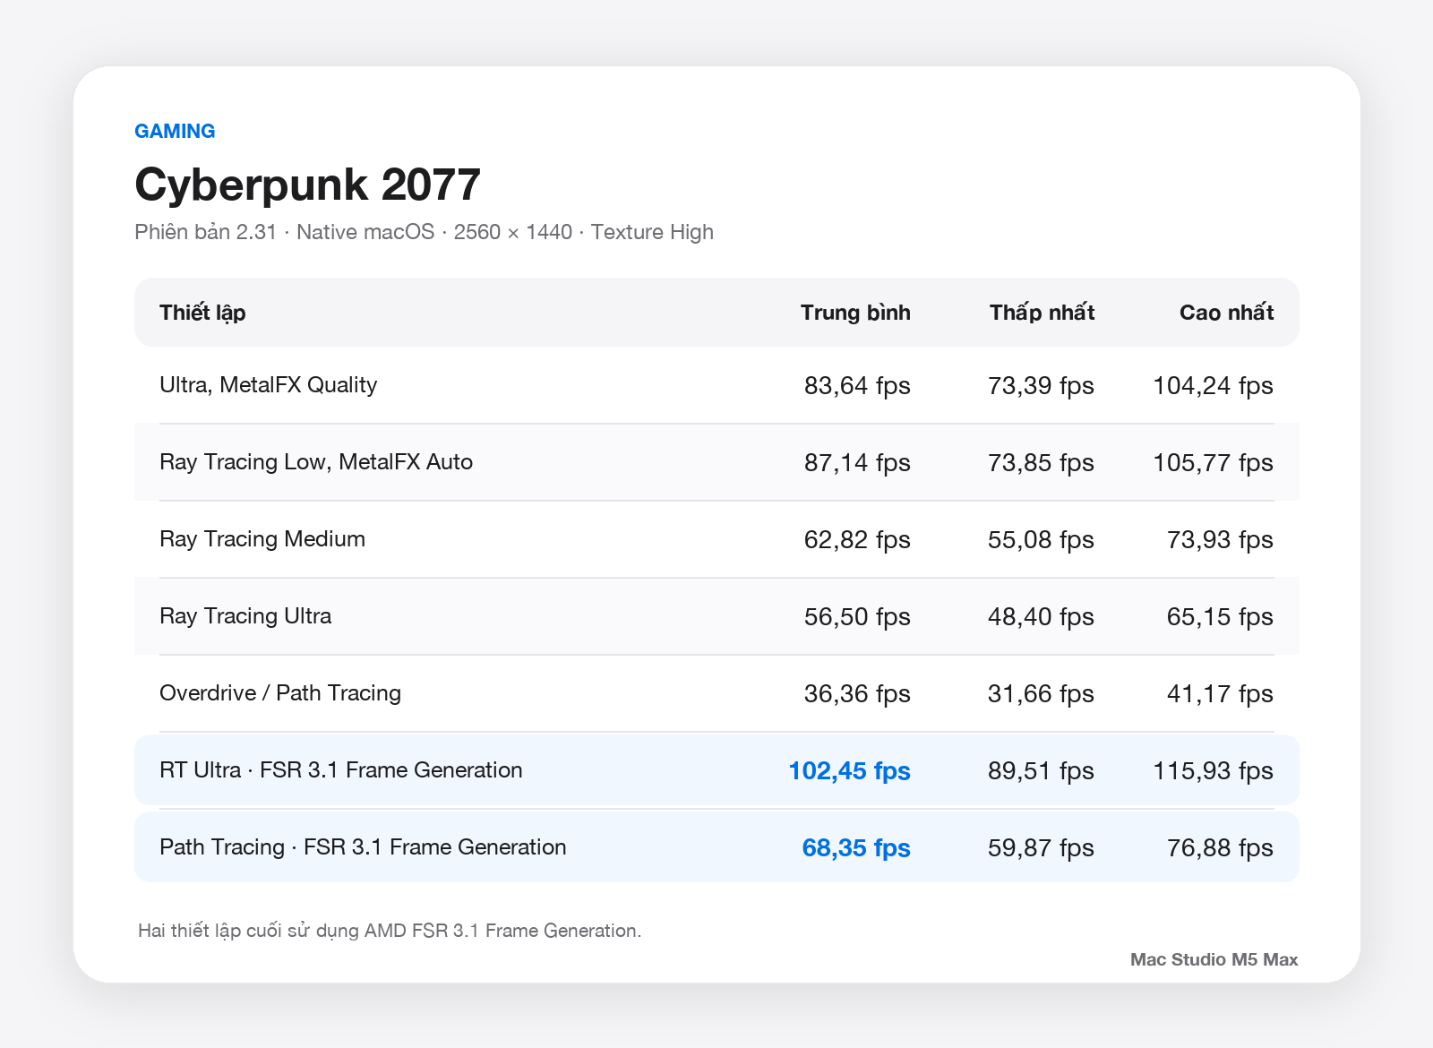
Task: Click the 59,87 fps minimum value
Action: (x=1041, y=847)
